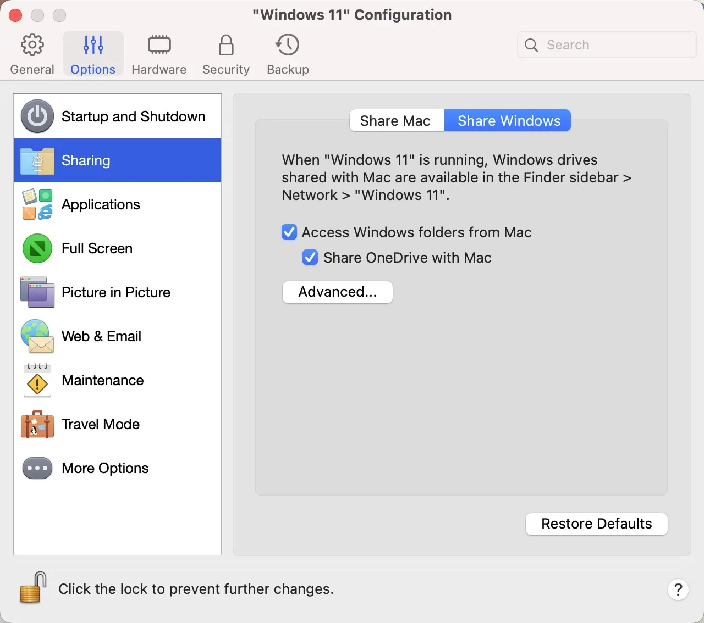
Task: Click the text 'Click the lock to prevent further changes.'
Action: pyautogui.click(x=196, y=589)
